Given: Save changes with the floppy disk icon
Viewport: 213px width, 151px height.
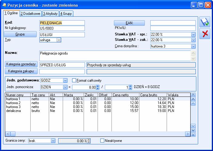Looking at the screenshot, I should pos(205,22).
